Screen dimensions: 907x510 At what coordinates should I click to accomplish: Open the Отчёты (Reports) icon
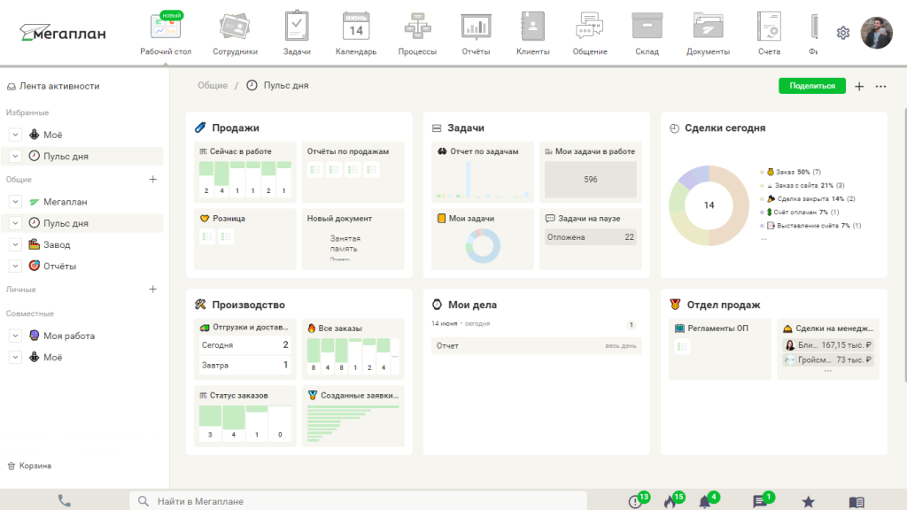pos(476,27)
